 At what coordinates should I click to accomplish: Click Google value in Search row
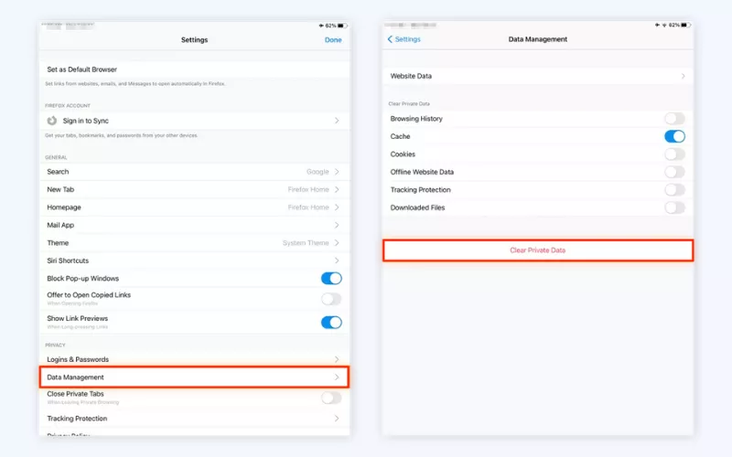pos(318,172)
